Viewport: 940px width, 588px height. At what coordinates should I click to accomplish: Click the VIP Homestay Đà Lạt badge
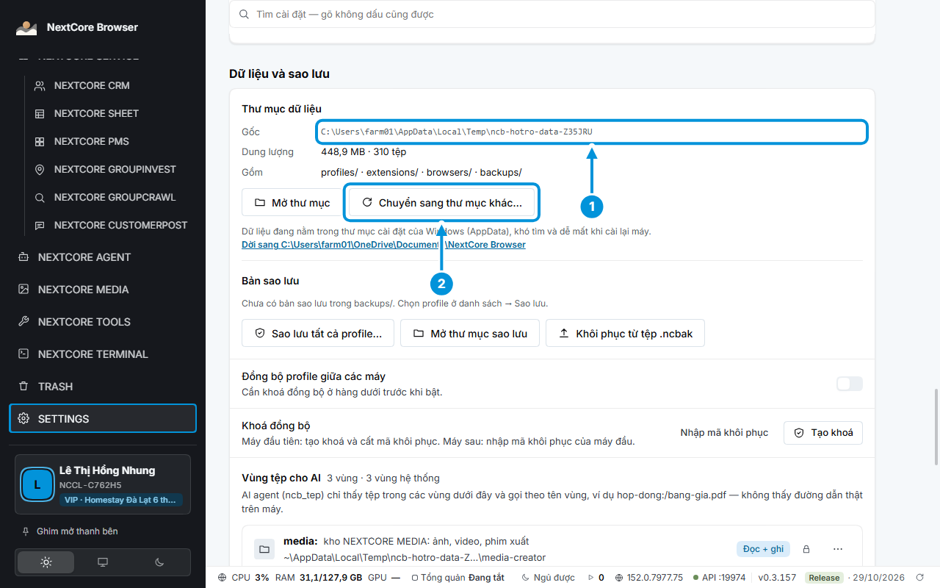[121, 501]
